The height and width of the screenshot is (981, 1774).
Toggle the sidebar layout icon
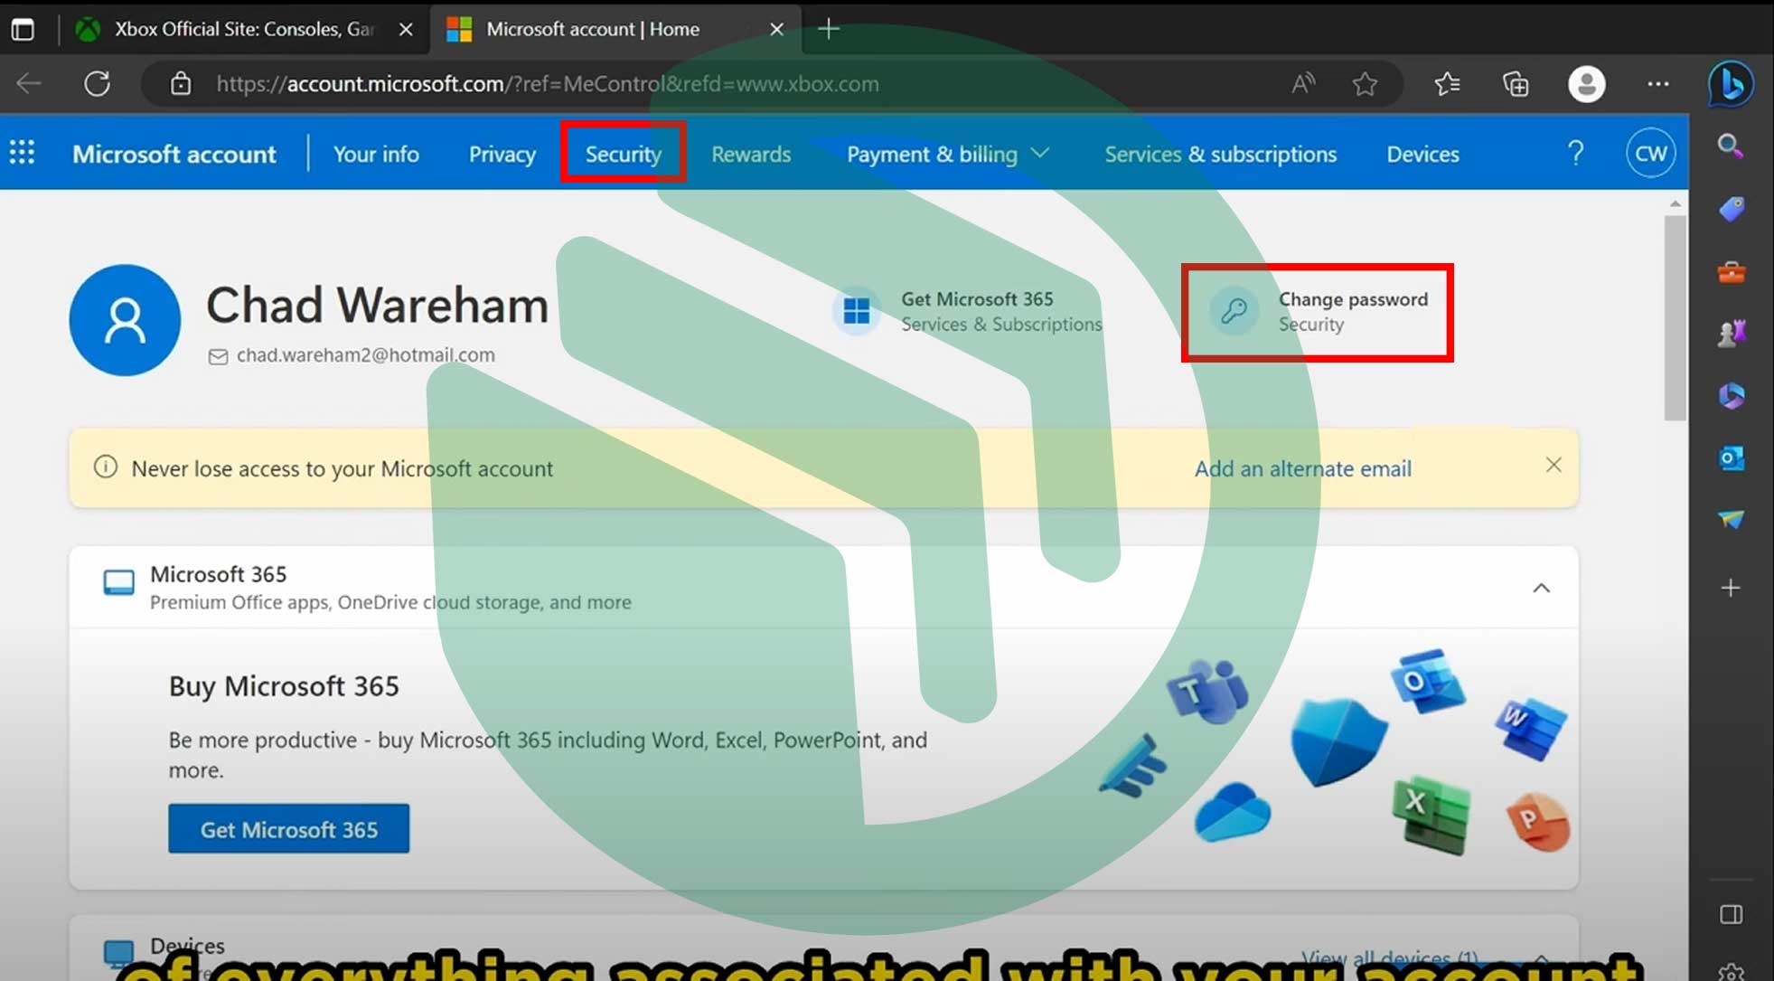tap(1731, 914)
